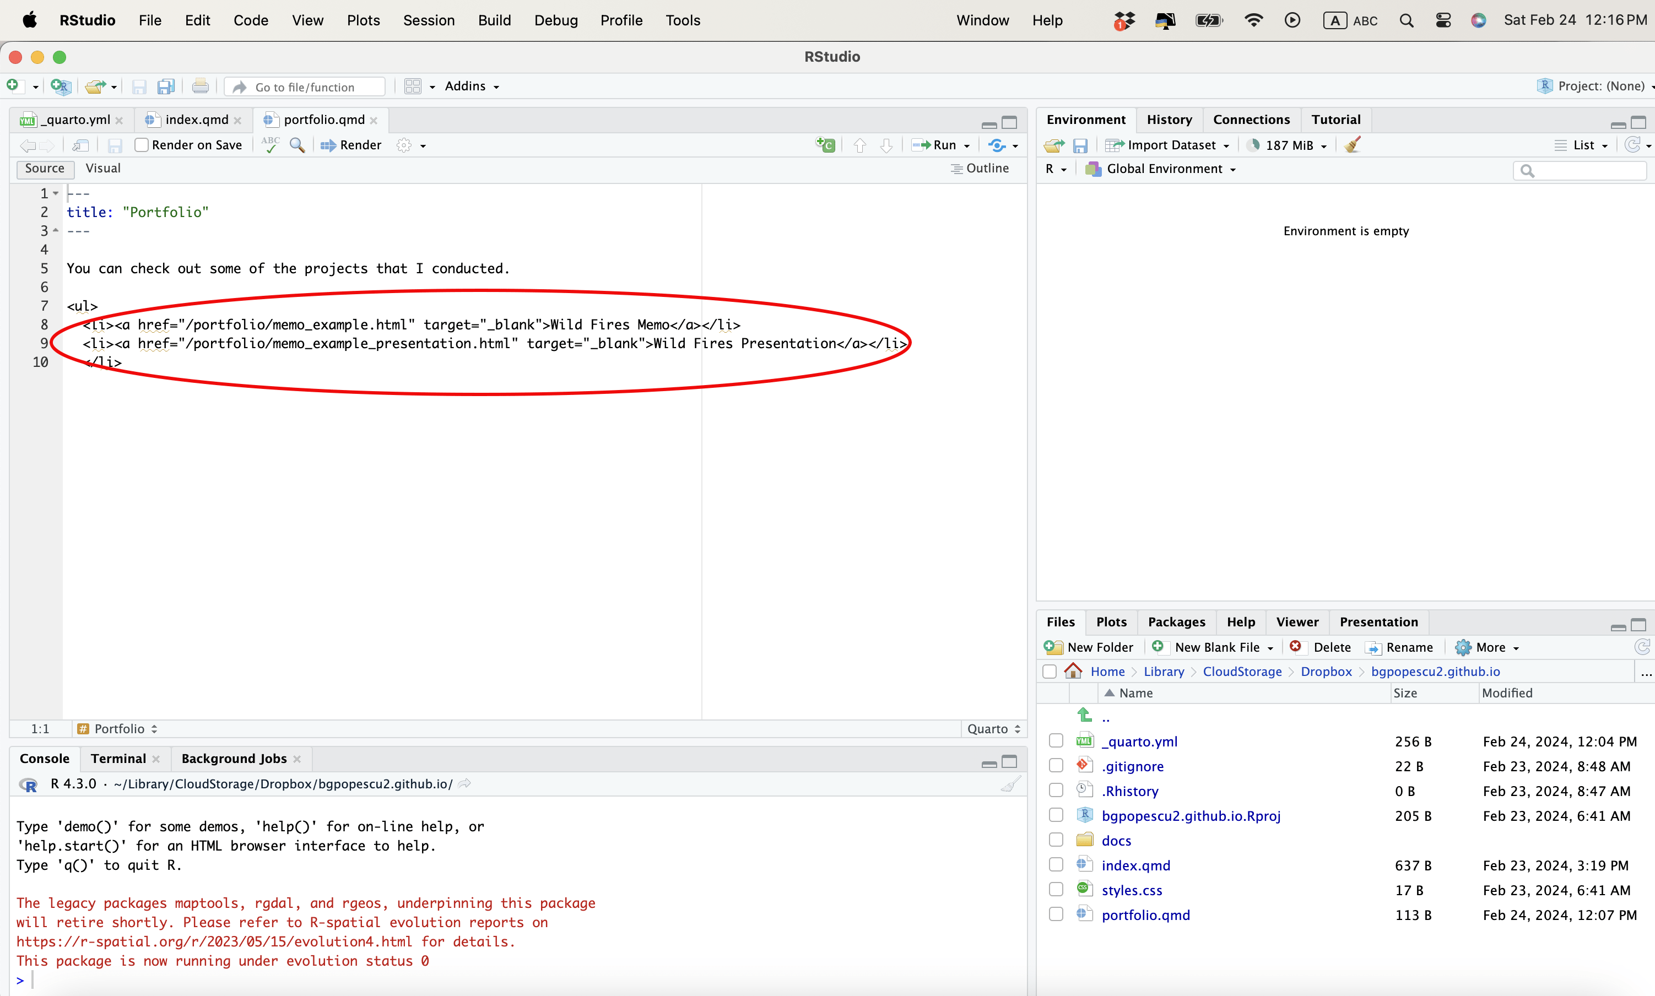Image resolution: width=1655 pixels, height=996 pixels.
Task: Switch to the index.qmd tab
Action: pos(196,120)
